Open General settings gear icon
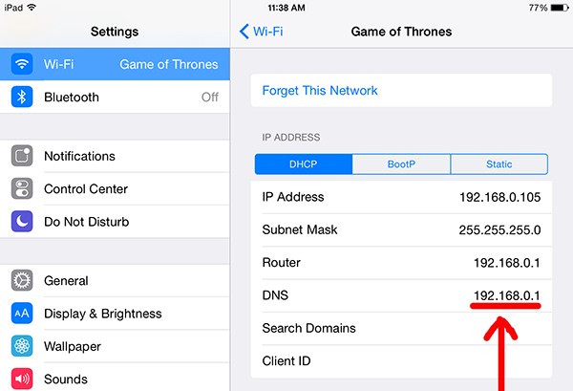Viewport: 573px width, 391px height. click(22, 280)
